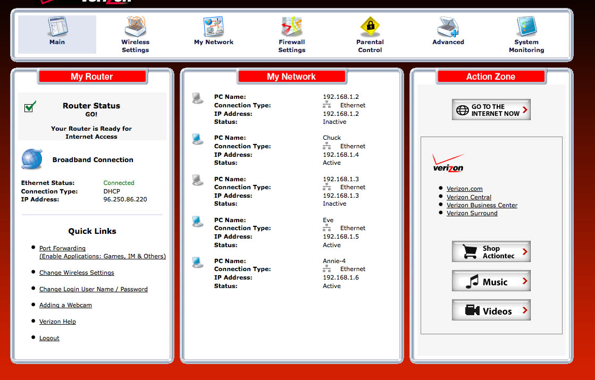The height and width of the screenshot is (380, 595).
Task: Click the Logout link
Action: (49, 338)
